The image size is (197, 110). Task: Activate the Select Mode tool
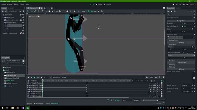pos(28,11)
